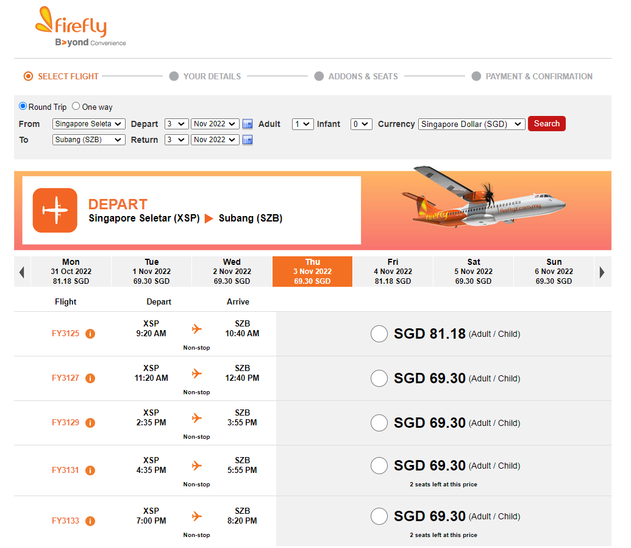Select the SGD 81.18 fare for FY3125
This screenshot has height=548, width=631.
(379, 334)
